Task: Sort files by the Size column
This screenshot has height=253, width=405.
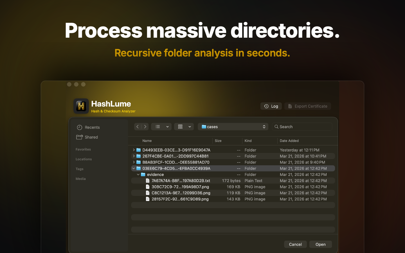Action: pyautogui.click(x=218, y=141)
